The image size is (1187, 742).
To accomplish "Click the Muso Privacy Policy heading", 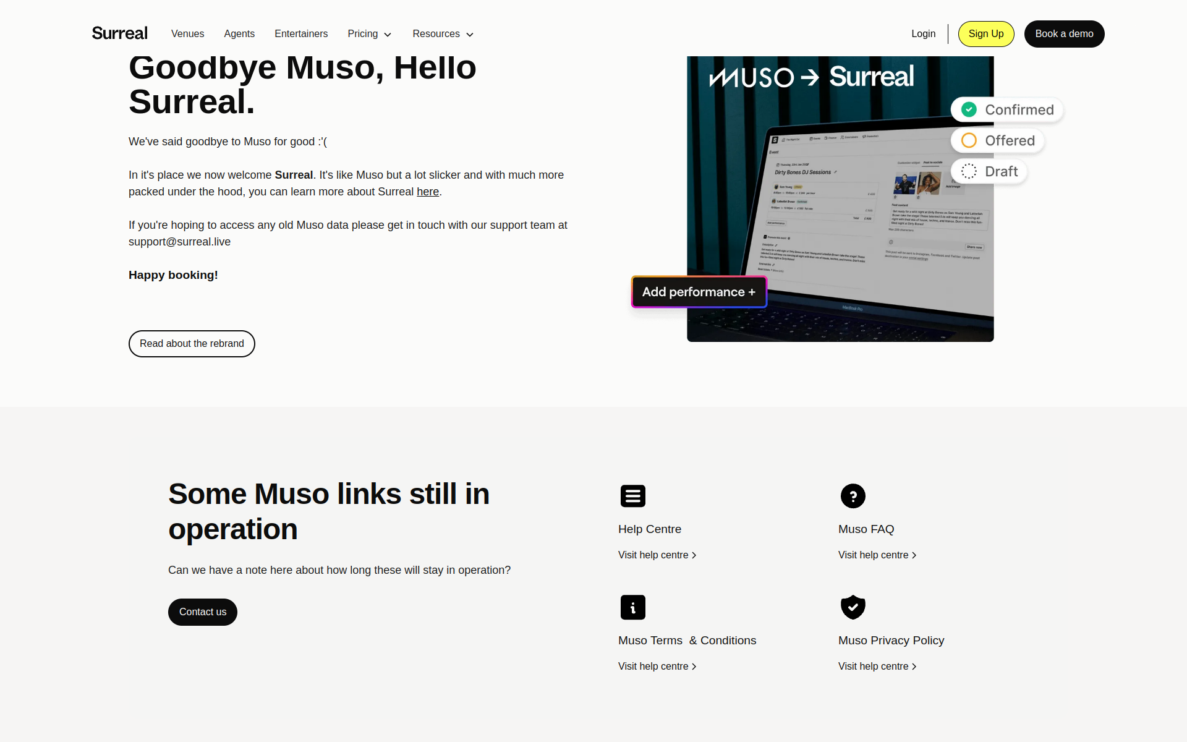I will (891, 641).
